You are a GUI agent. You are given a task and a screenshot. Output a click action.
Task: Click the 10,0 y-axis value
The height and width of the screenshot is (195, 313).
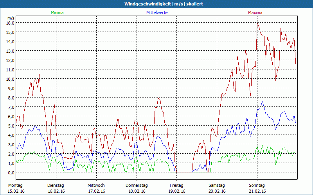pos(11,79)
